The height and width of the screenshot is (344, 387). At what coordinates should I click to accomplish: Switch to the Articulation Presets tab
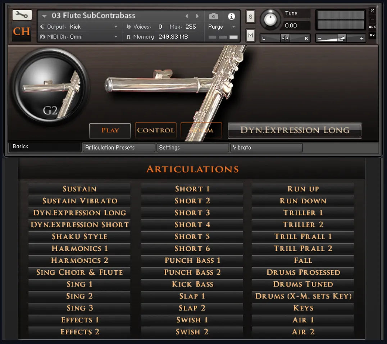tap(119, 148)
